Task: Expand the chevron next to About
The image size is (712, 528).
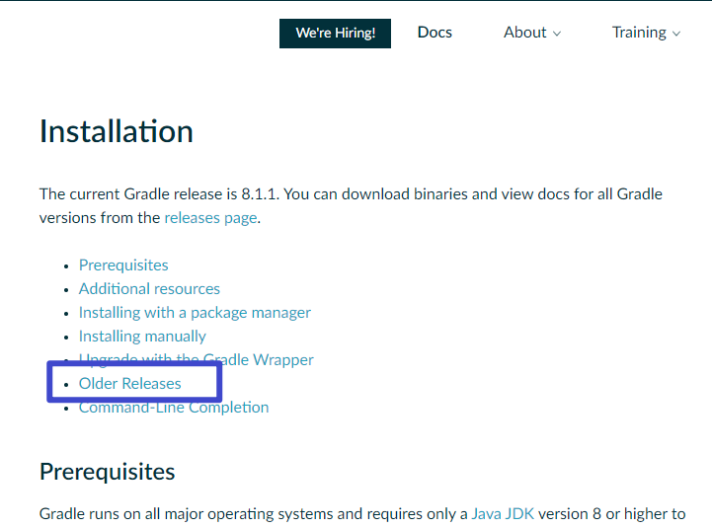Action: point(557,34)
